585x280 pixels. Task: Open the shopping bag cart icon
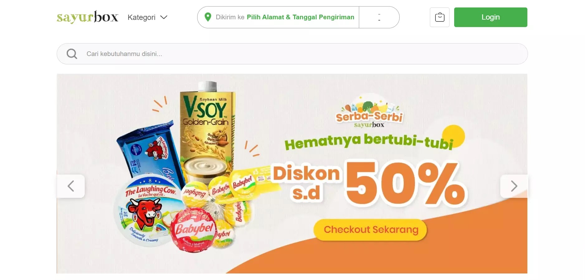[440, 17]
